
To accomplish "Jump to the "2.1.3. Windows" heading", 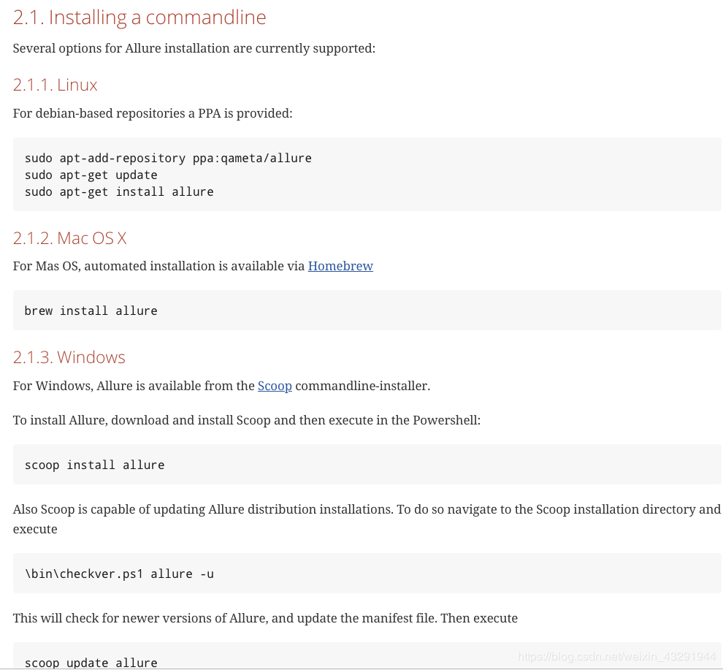I will coord(69,357).
